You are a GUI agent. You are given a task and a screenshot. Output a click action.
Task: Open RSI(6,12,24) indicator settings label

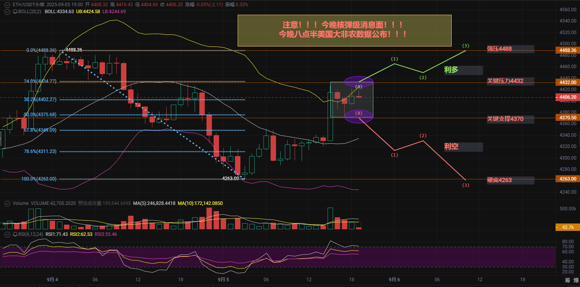pyautogui.click(x=31, y=234)
